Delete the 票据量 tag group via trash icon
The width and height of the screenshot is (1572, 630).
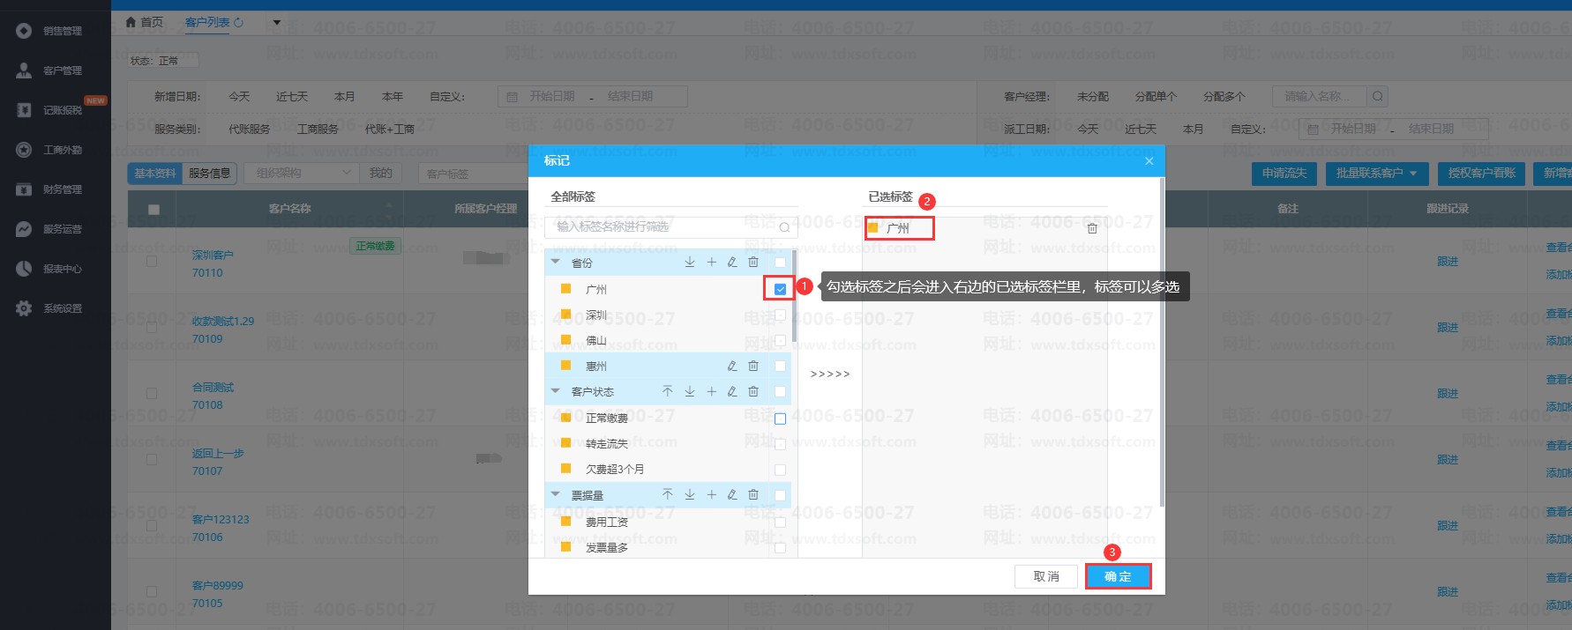pyautogui.click(x=753, y=495)
